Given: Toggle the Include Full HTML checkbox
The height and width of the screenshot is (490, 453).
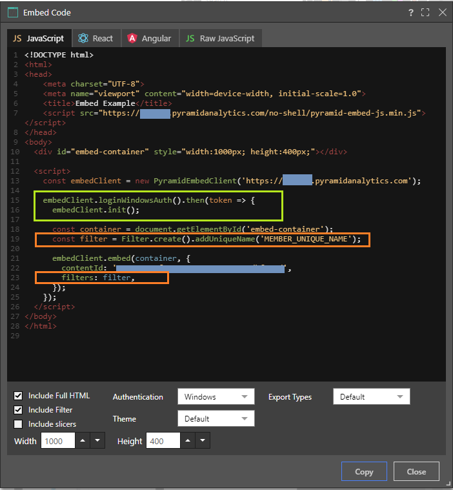Looking at the screenshot, I should (x=18, y=396).
